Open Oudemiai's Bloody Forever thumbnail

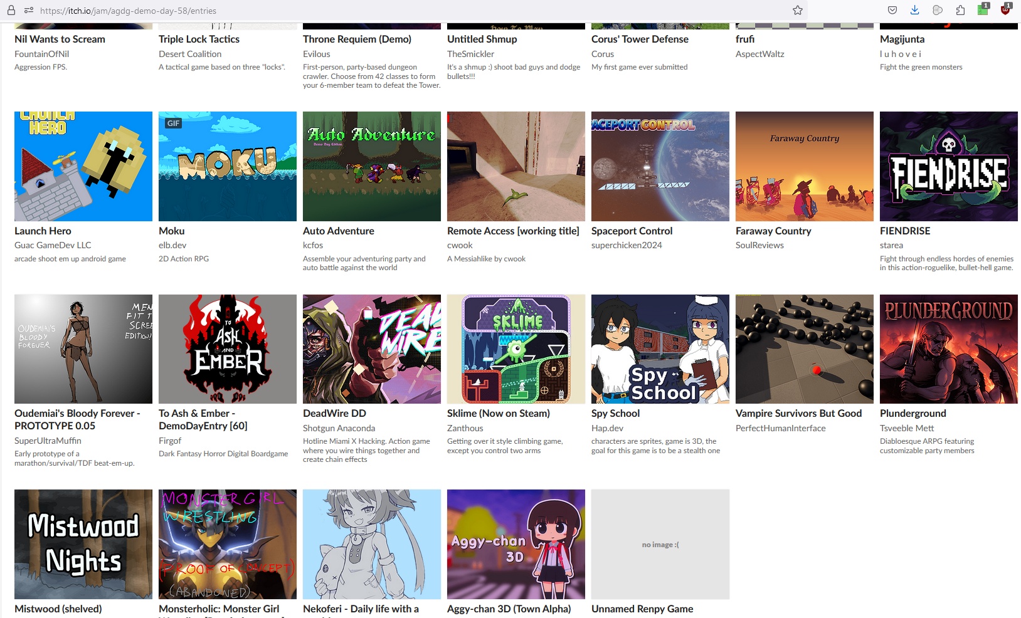(83, 349)
